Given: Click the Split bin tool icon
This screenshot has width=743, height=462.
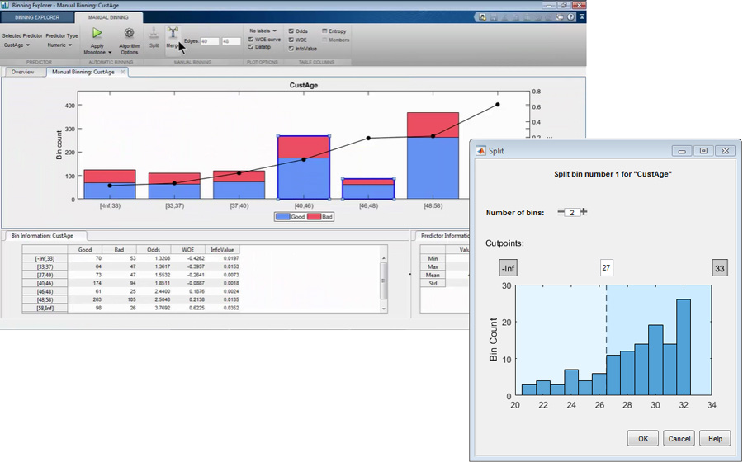Looking at the screenshot, I should (154, 33).
